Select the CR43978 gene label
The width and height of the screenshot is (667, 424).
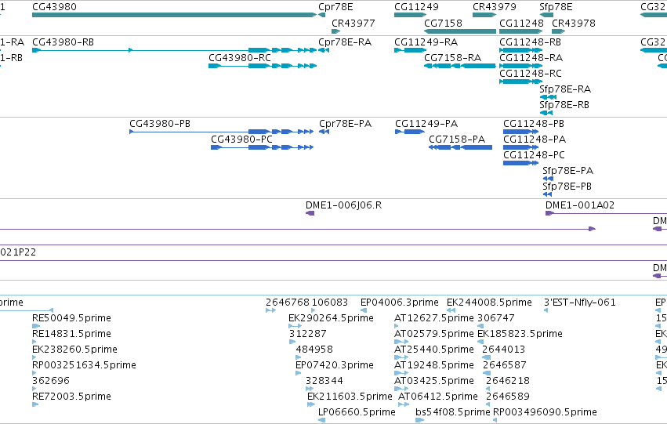pos(574,23)
